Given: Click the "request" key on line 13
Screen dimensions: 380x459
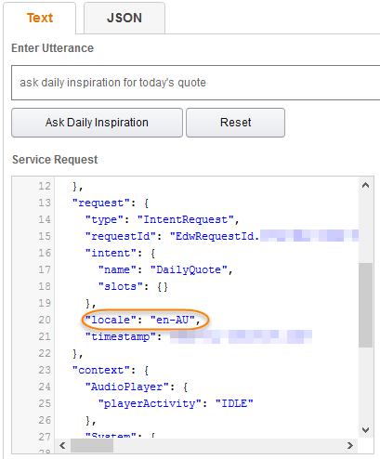Looking at the screenshot, I should (x=101, y=203).
